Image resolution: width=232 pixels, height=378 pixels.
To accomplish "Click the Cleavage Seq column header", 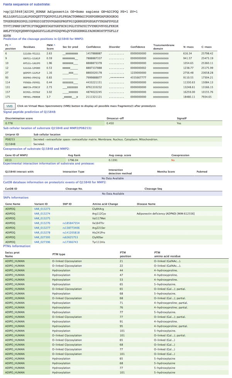I will [153, 189].
